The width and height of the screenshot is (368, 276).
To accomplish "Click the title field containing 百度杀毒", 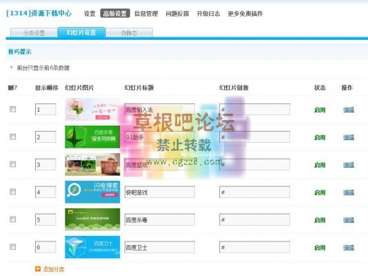I will click(x=160, y=219).
